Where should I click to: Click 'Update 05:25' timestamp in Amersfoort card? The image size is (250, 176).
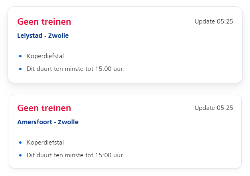point(214,108)
